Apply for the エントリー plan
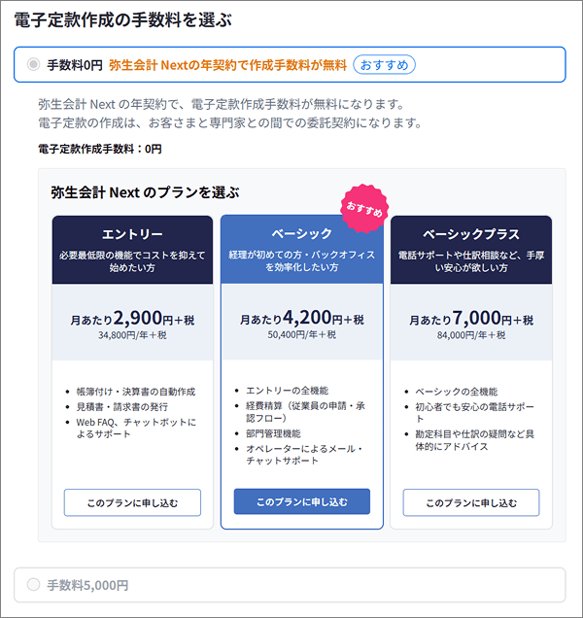The width and height of the screenshot is (583, 618). coord(132,501)
